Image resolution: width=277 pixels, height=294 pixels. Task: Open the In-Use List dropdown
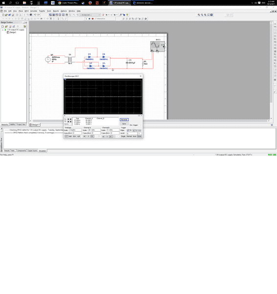click(90, 15)
